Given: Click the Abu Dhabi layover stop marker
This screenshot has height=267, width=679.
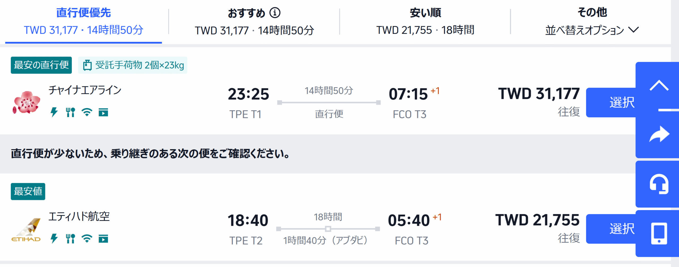Looking at the screenshot, I should coord(328,229).
